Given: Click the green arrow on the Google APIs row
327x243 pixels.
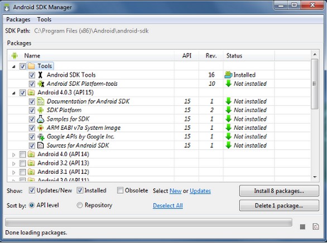Looking at the screenshot, I should 229,137.
